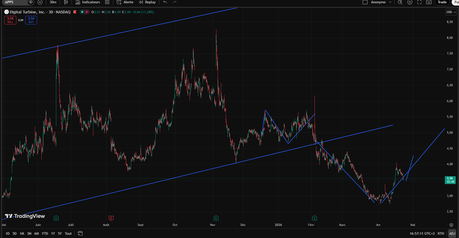Open the candlestick chart type selector
The width and height of the screenshot is (459, 238).
(x=66, y=2)
